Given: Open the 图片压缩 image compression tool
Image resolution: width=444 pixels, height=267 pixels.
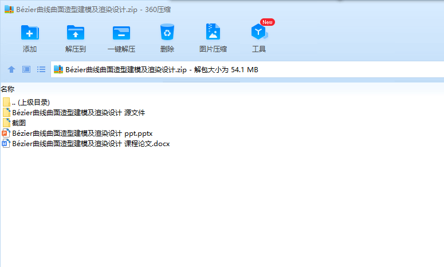Looking at the screenshot, I should pos(213,32).
